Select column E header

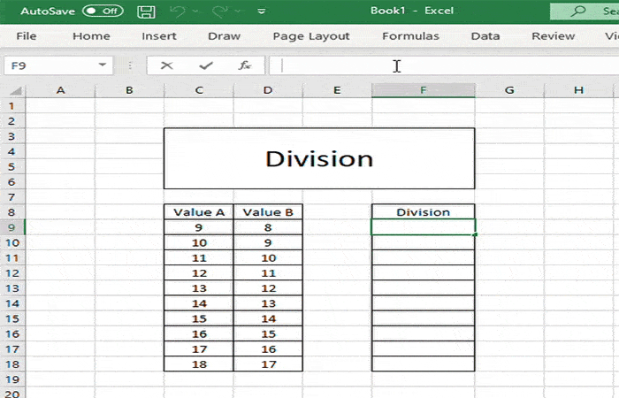(337, 90)
